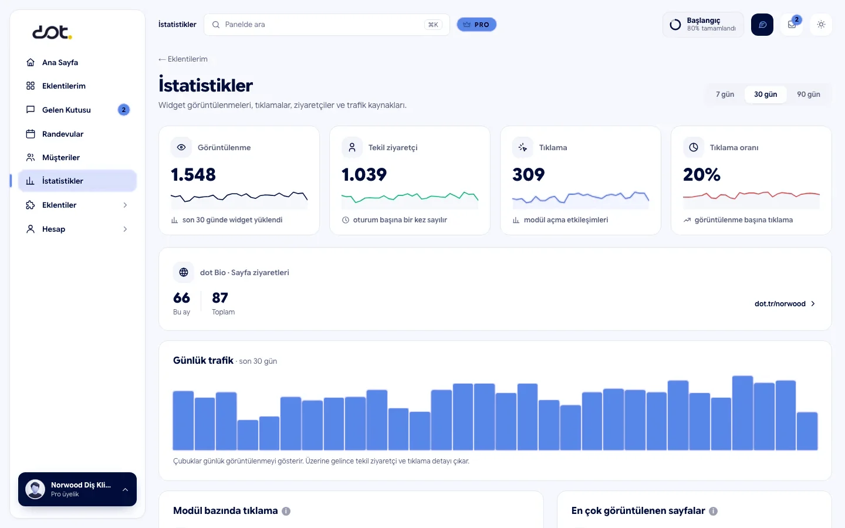The image size is (845, 528).
Task: Click the Gelen Kutusu unread badge
Action: coord(124,110)
